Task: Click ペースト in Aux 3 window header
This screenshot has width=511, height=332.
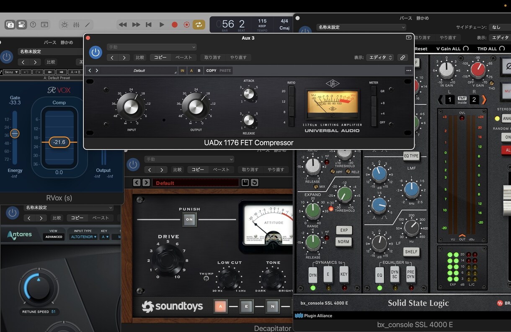Action: pos(183,57)
